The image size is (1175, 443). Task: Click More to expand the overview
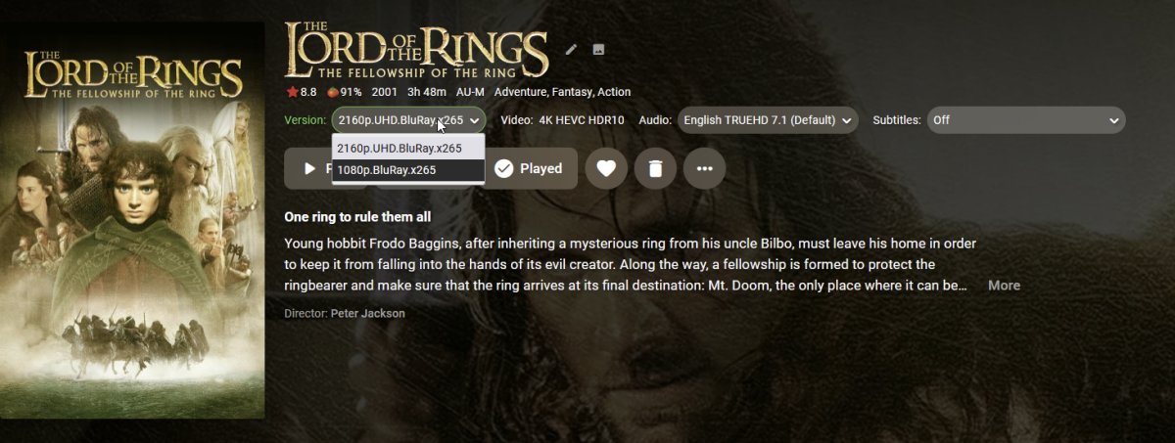point(1004,286)
